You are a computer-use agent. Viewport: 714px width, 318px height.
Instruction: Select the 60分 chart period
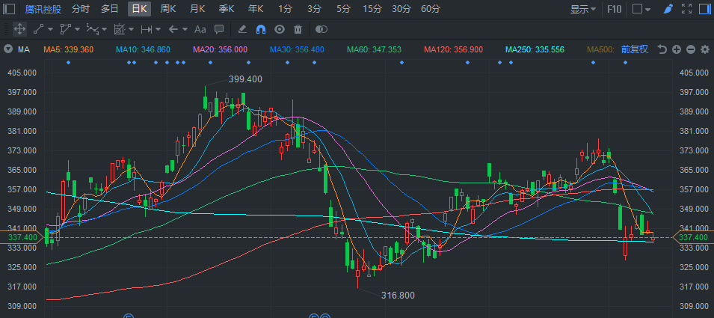[x=431, y=9]
